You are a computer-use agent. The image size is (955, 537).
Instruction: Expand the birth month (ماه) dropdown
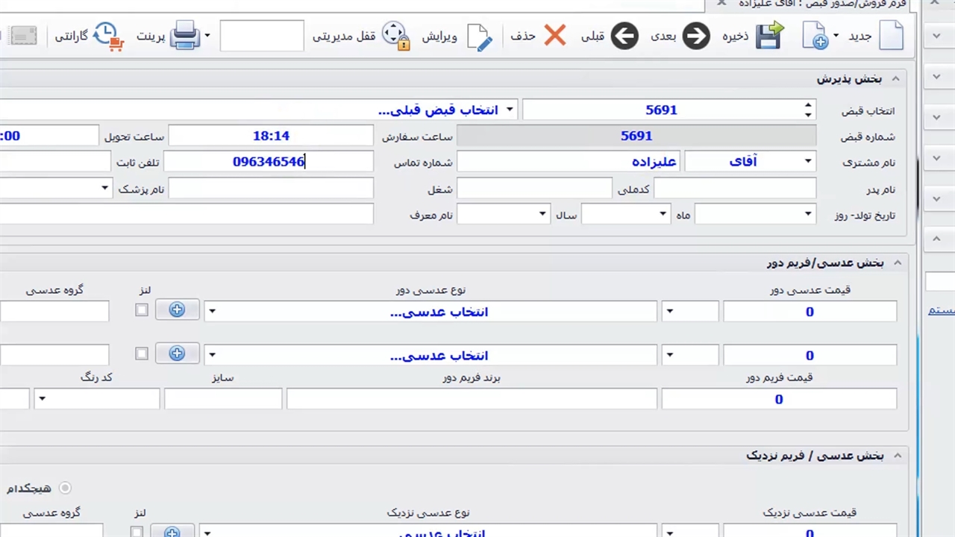coord(663,215)
